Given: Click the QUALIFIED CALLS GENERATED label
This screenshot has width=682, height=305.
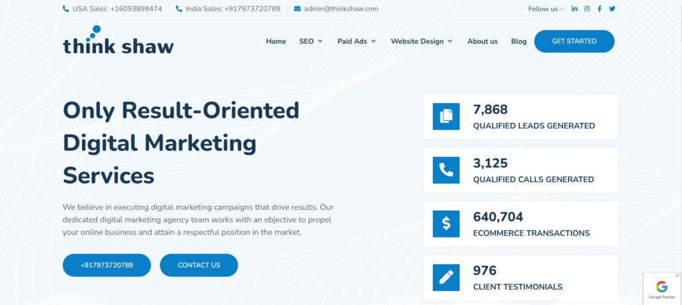Looking at the screenshot, I should [533, 179].
